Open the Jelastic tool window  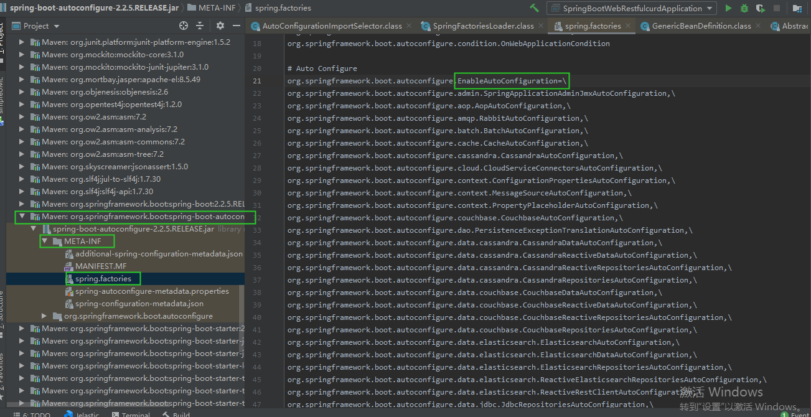[x=81, y=414]
